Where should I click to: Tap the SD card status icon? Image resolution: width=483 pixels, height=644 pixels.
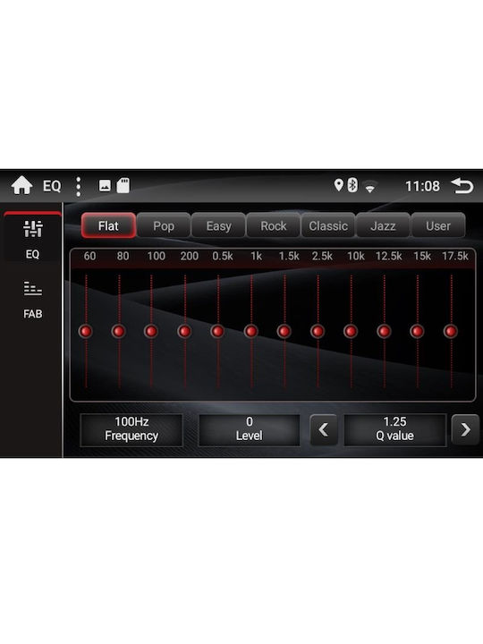click(123, 186)
